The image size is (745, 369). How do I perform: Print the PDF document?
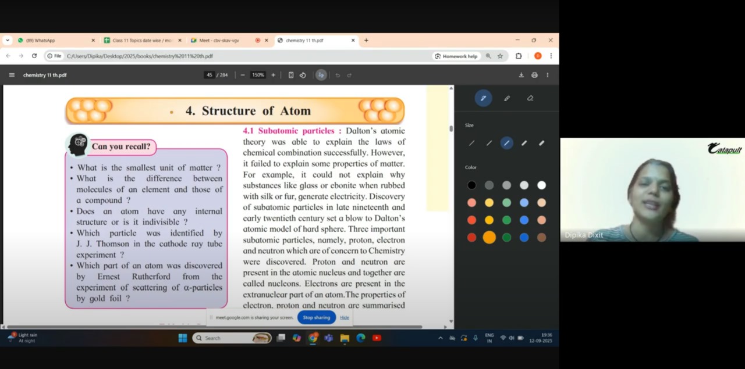click(534, 75)
